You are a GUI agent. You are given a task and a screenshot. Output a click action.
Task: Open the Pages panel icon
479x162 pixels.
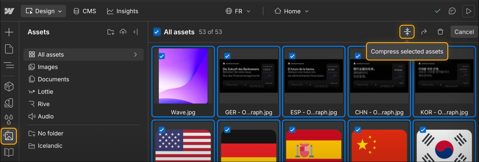tap(9, 49)
